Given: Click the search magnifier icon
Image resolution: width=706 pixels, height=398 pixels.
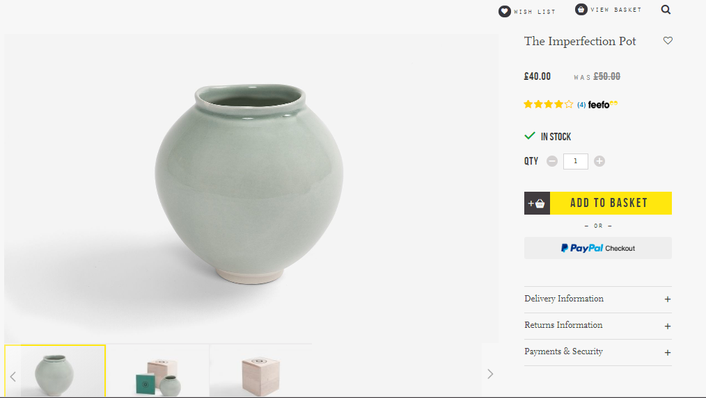Looking at the screenshot, I should coord(666,10).
